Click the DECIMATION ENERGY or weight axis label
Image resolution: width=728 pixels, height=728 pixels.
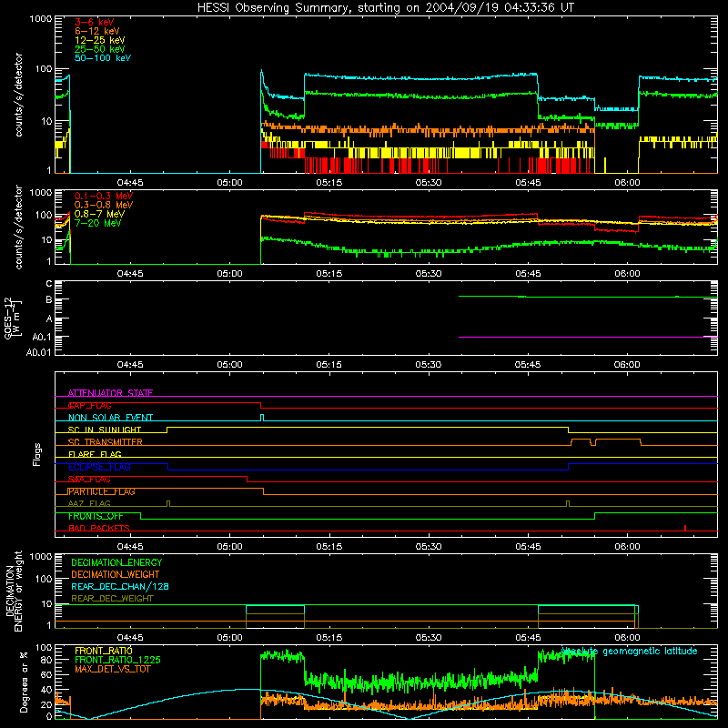[14, 591]
